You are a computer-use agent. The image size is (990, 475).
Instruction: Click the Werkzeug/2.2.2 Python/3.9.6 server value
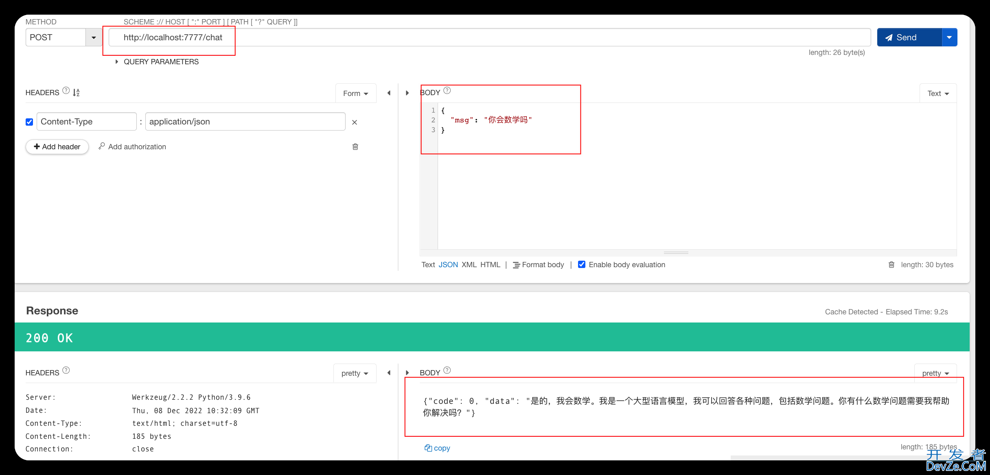point(191,397)
